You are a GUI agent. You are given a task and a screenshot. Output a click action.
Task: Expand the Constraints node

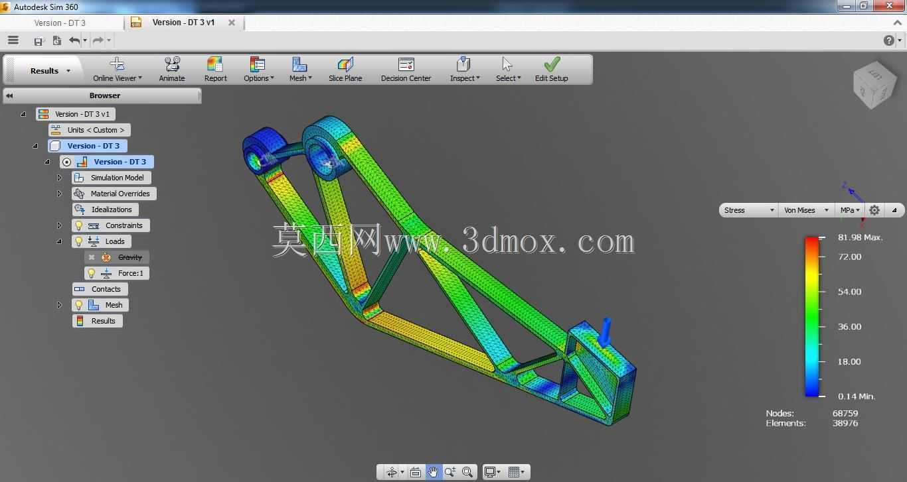click(59, 225)
